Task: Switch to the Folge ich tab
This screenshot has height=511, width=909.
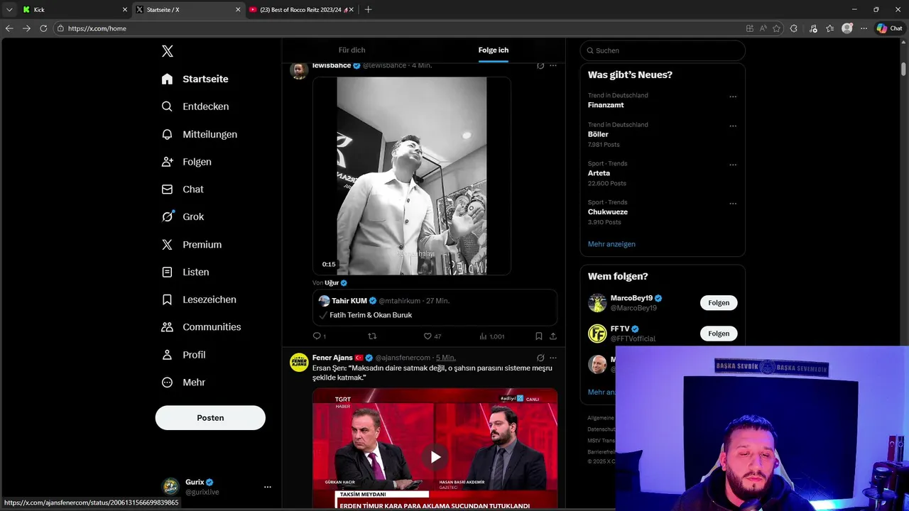Action: point(494,50)
